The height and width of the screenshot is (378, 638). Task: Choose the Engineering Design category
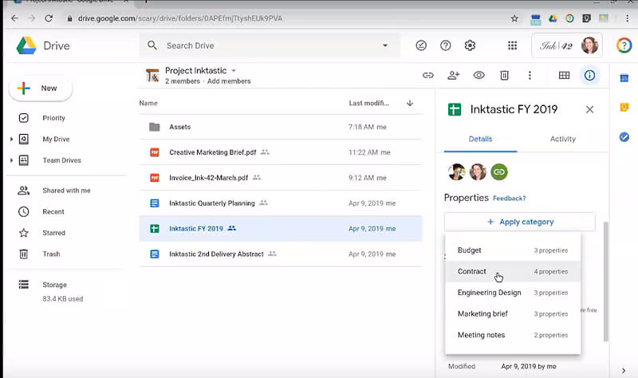tap(513, 293)
